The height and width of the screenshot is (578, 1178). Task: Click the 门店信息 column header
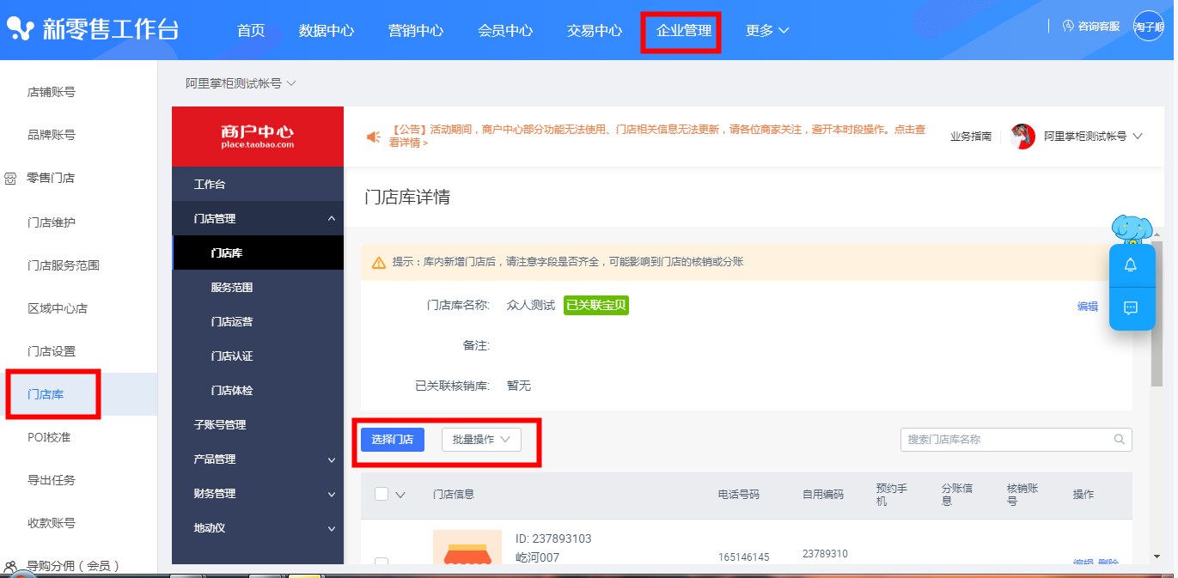tap(454, 494)
